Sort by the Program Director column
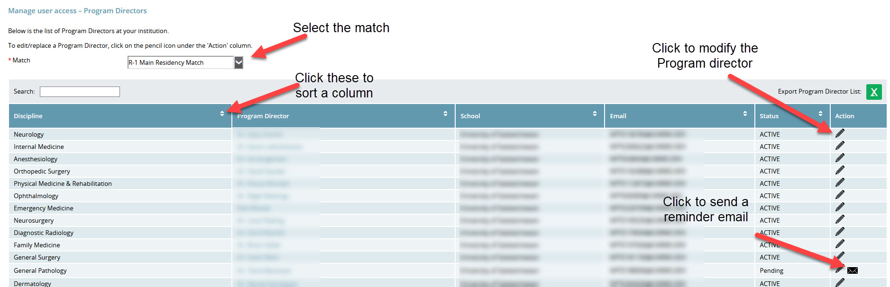The width and height of the screenshot is (890, 287). pos(445,114)
